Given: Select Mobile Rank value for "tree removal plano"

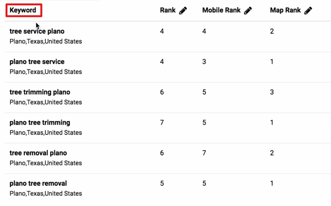Looking at the screenshot, I should tap(204, 153).
